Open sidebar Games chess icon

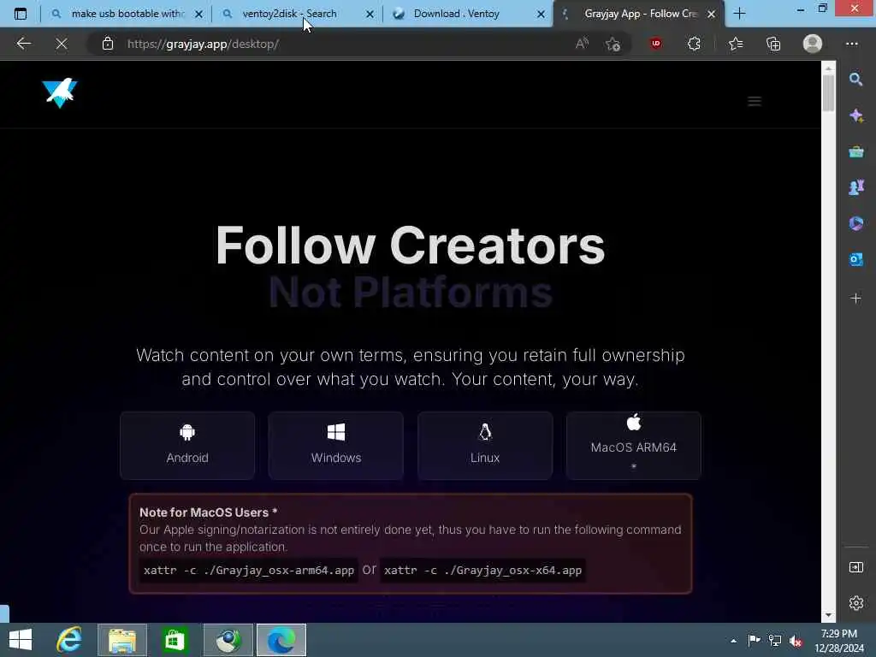pos(855,187)
